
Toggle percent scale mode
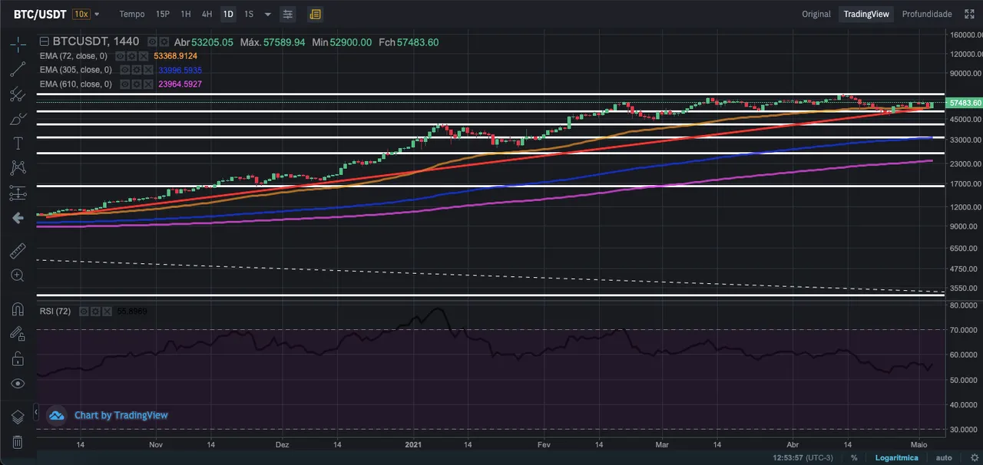(x=854, y=458)
